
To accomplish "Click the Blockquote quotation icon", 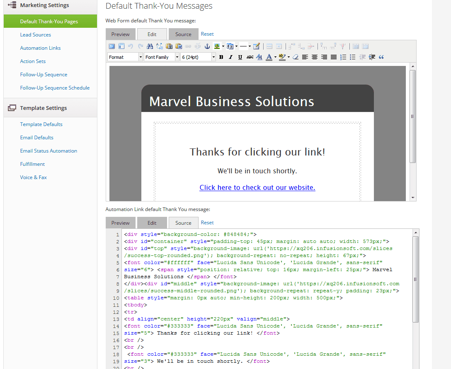I will 381,57.
